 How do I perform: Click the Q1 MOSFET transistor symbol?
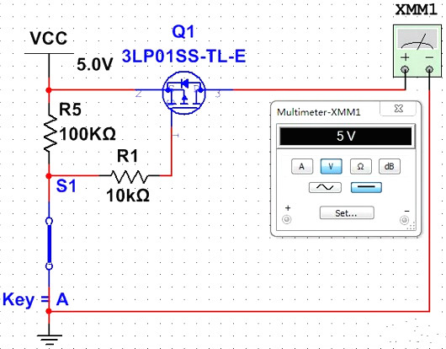coord(183,93)
